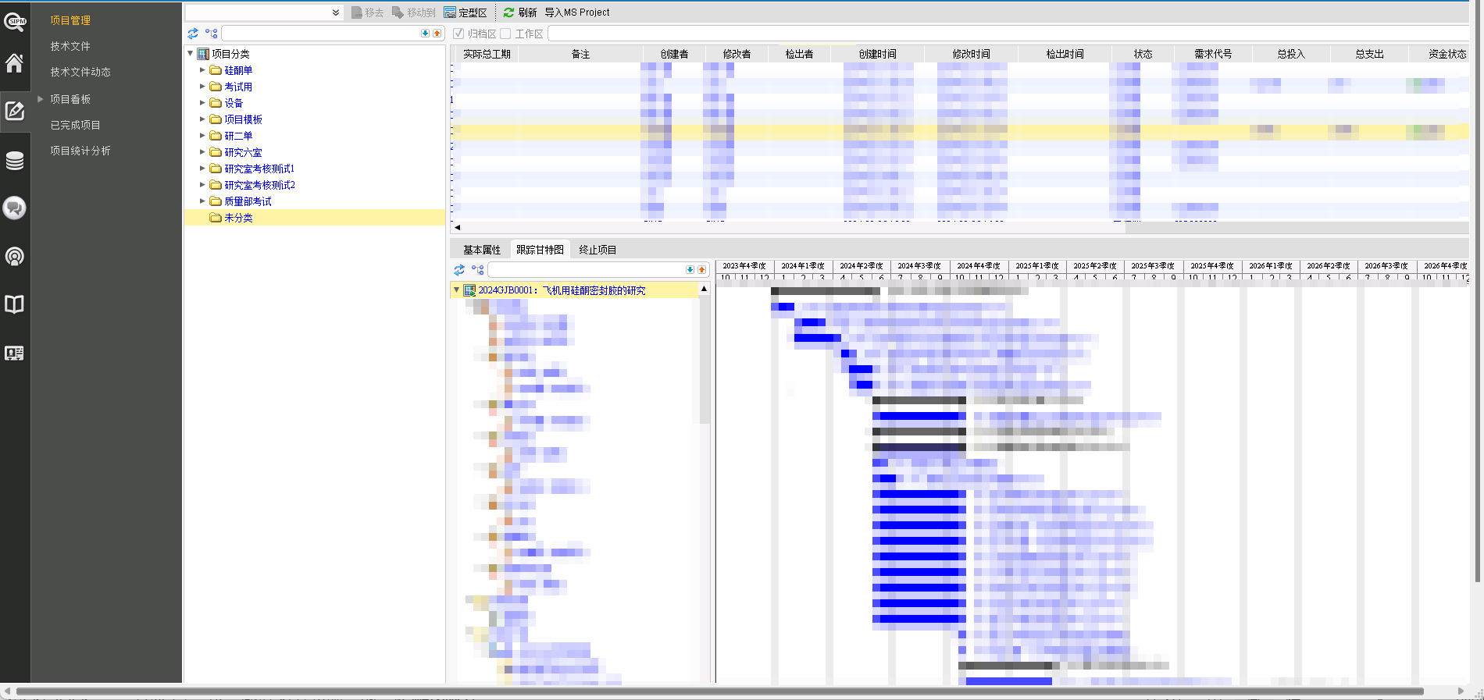Click the SIPM logo icon in the sidebar
The height and width of the screenshot is (700, 1484).
pos(15,21)
